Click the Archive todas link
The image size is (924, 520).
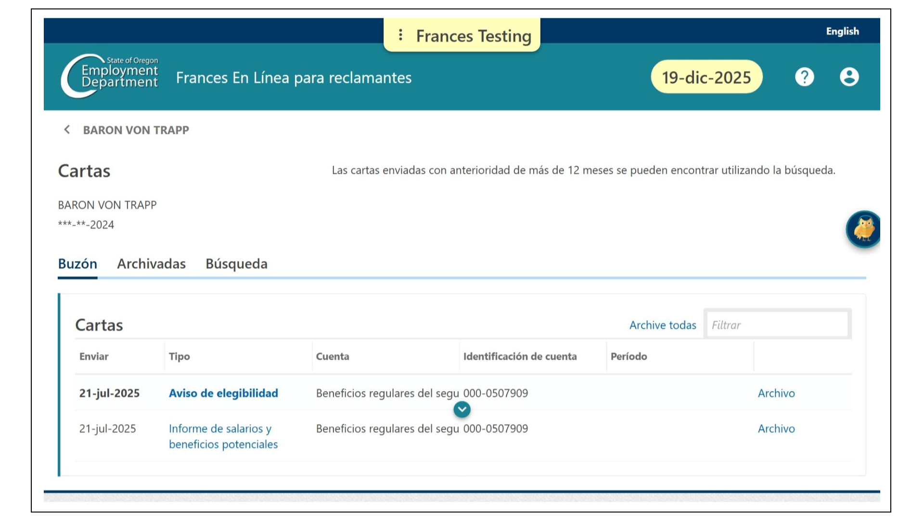[663, 325]
